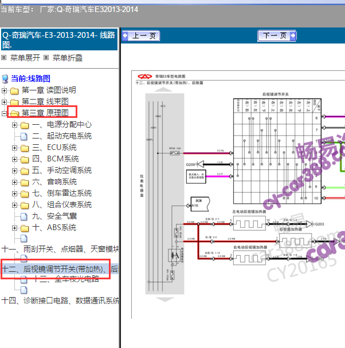Screen dimensions: 345x348
Task: Click the BCM A16 connector in diagram
Action: tap(199, 204)
